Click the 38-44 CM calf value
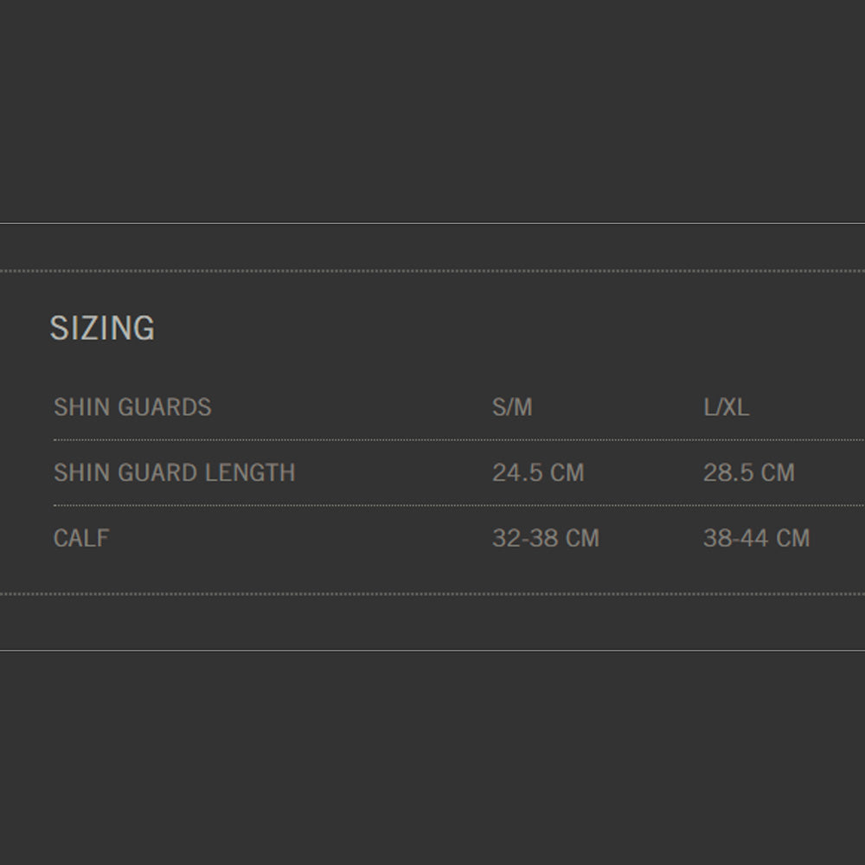 (756, 538)
